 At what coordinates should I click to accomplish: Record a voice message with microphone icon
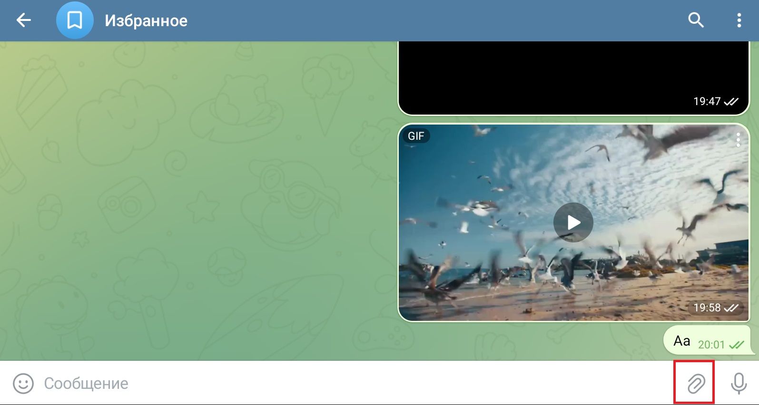tap(739, 384)
